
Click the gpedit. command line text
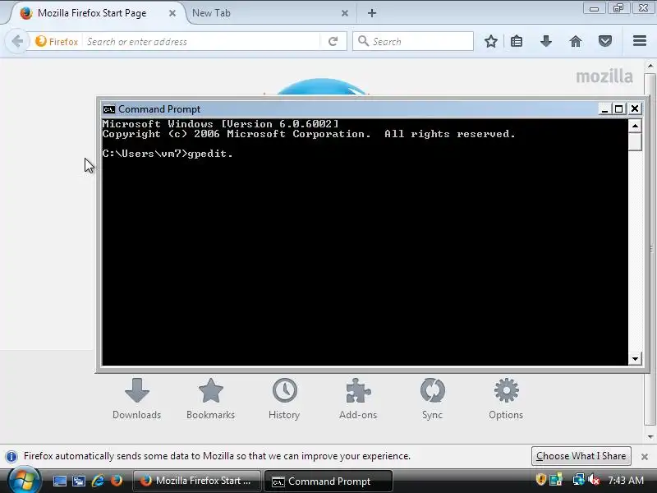pos(210,154)
